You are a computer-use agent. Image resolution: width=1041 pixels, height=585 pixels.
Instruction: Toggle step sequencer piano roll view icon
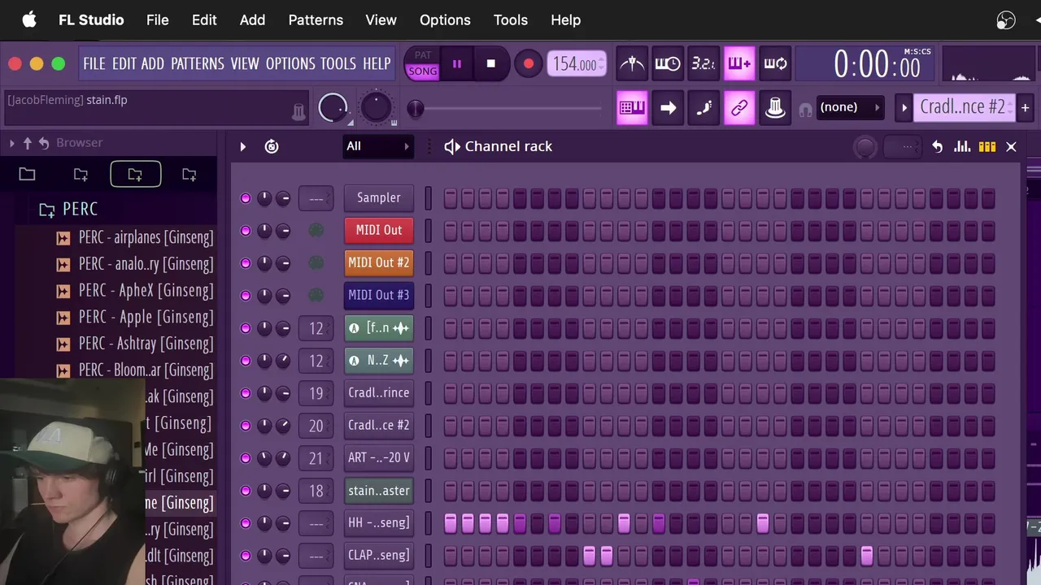pos(987,146)
